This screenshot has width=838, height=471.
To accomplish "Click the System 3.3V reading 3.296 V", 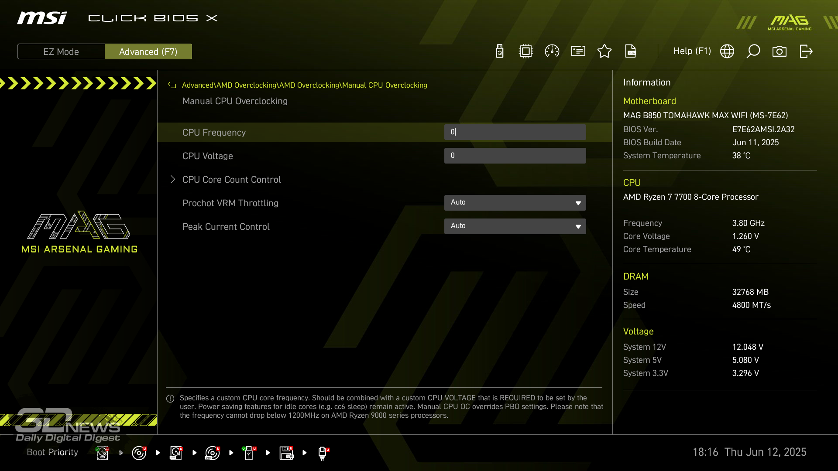I will tap(745, 373).
